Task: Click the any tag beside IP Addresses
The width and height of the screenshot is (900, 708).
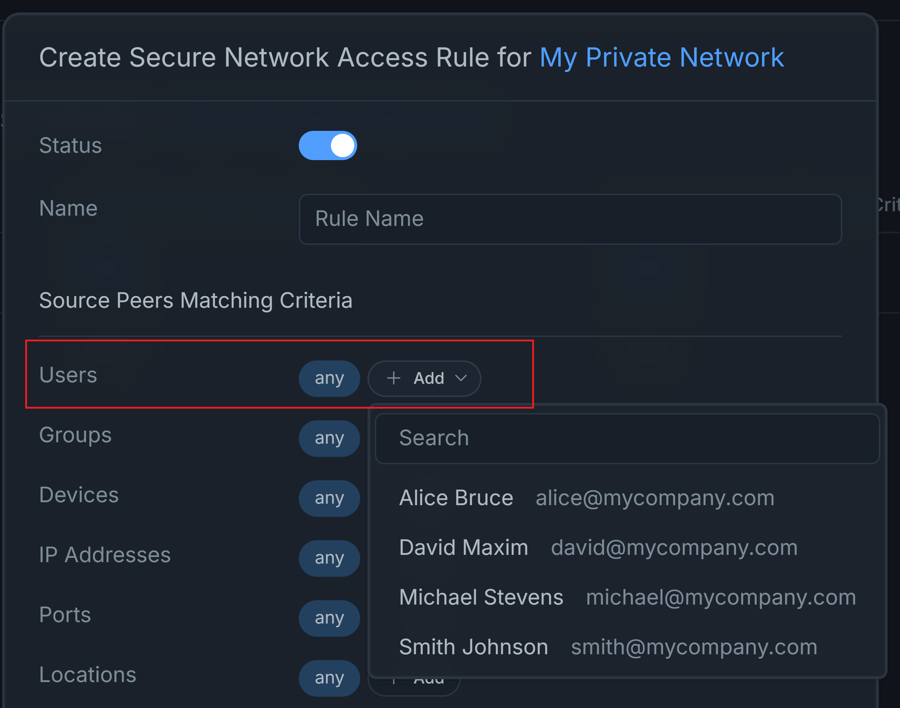Action: tap(329, 559)
